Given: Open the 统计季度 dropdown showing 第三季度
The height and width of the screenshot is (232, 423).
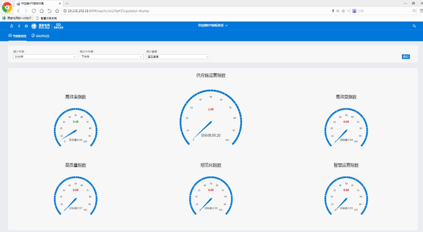Looking at the screenshot, I should pyautogui.click(x=178, y=57).
